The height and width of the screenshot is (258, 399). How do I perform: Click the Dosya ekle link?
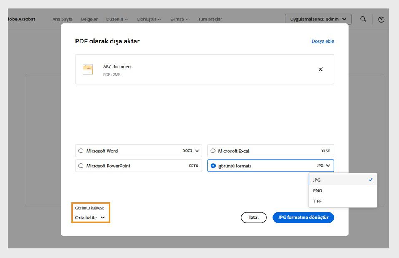322,41
